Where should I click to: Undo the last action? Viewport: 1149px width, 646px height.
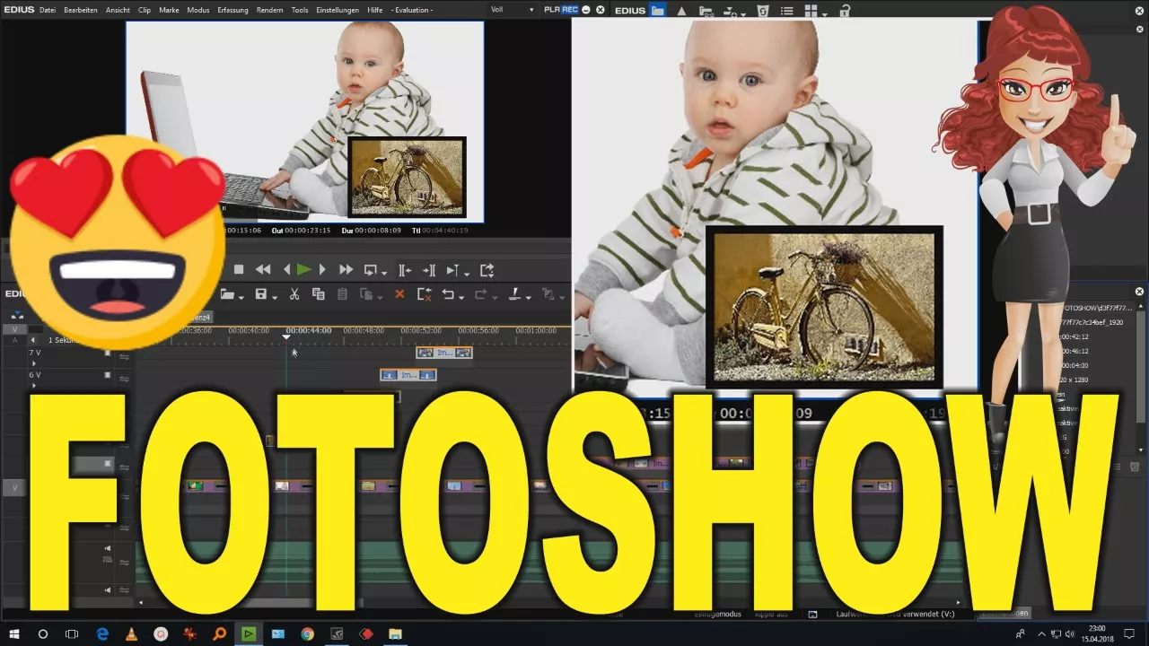(448, 294)
